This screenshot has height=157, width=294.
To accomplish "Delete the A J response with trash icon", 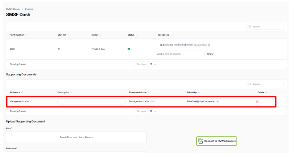I will 209,45.
